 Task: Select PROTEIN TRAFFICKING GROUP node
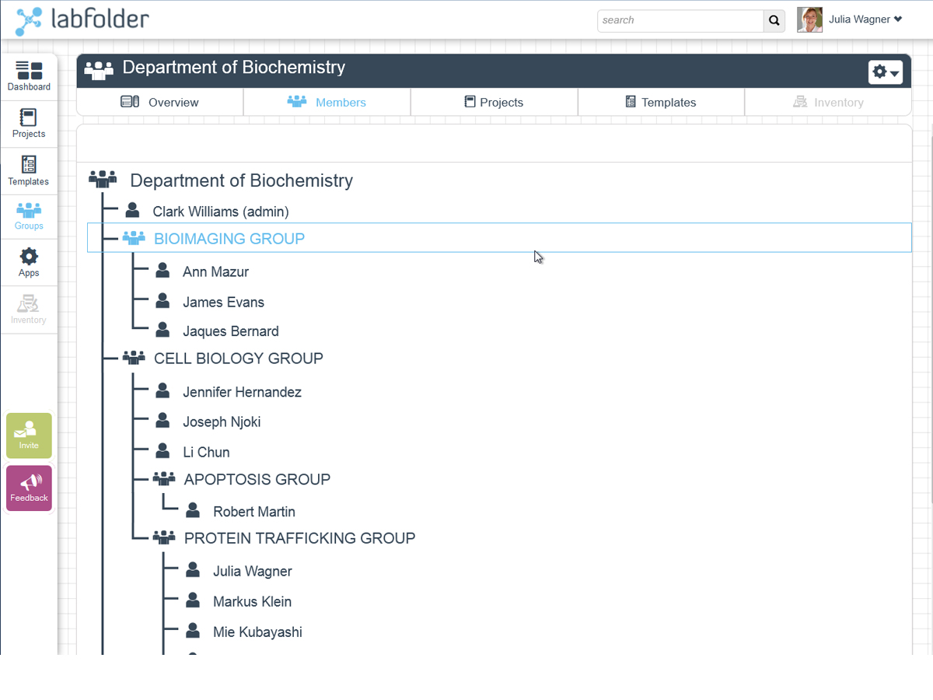pos(299,538)
